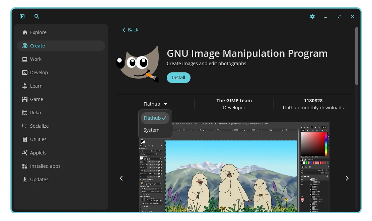The image size is (372, 221).
Task: Open search with the magnifier icon
Action: click(37, 16)
